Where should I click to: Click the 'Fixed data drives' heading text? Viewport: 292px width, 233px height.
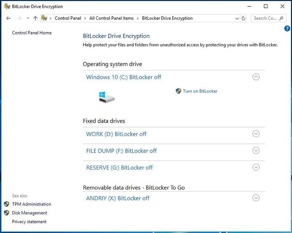[x=104, y=121]
